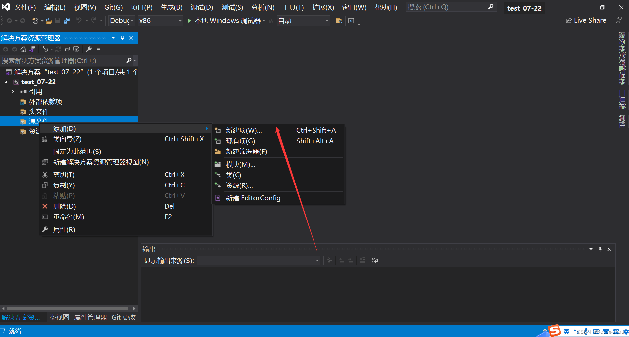The height and width of the screenshot is (337, 629).
Task: Open the 服务器资源管理器 side tab
Action: [622, 58]
